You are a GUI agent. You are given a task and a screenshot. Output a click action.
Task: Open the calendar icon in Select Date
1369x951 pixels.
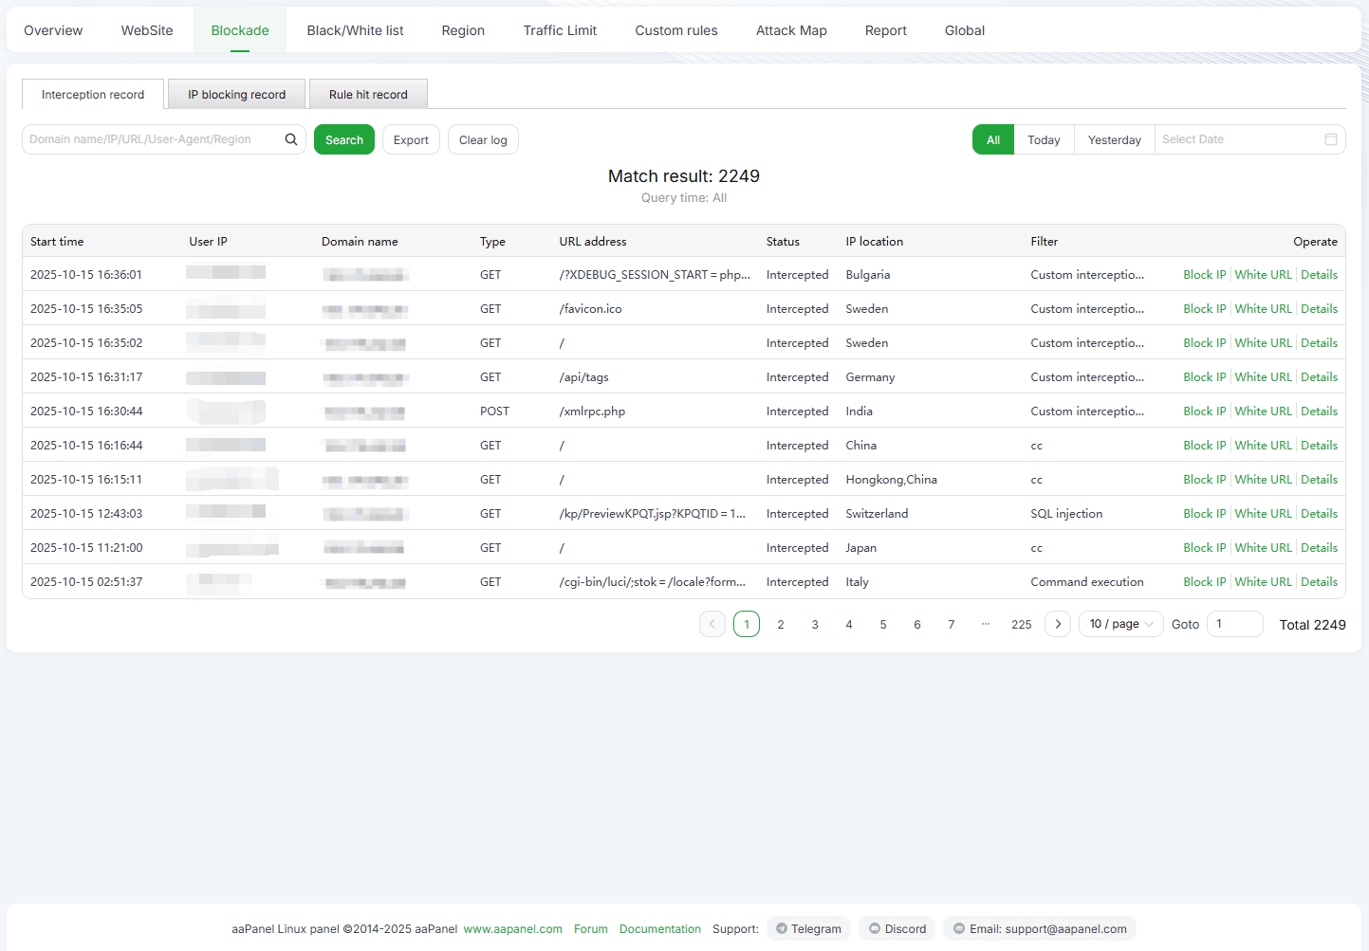(1330, 139)
